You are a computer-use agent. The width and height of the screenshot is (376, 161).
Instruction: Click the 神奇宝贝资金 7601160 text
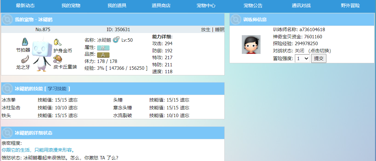click(297, 37)
